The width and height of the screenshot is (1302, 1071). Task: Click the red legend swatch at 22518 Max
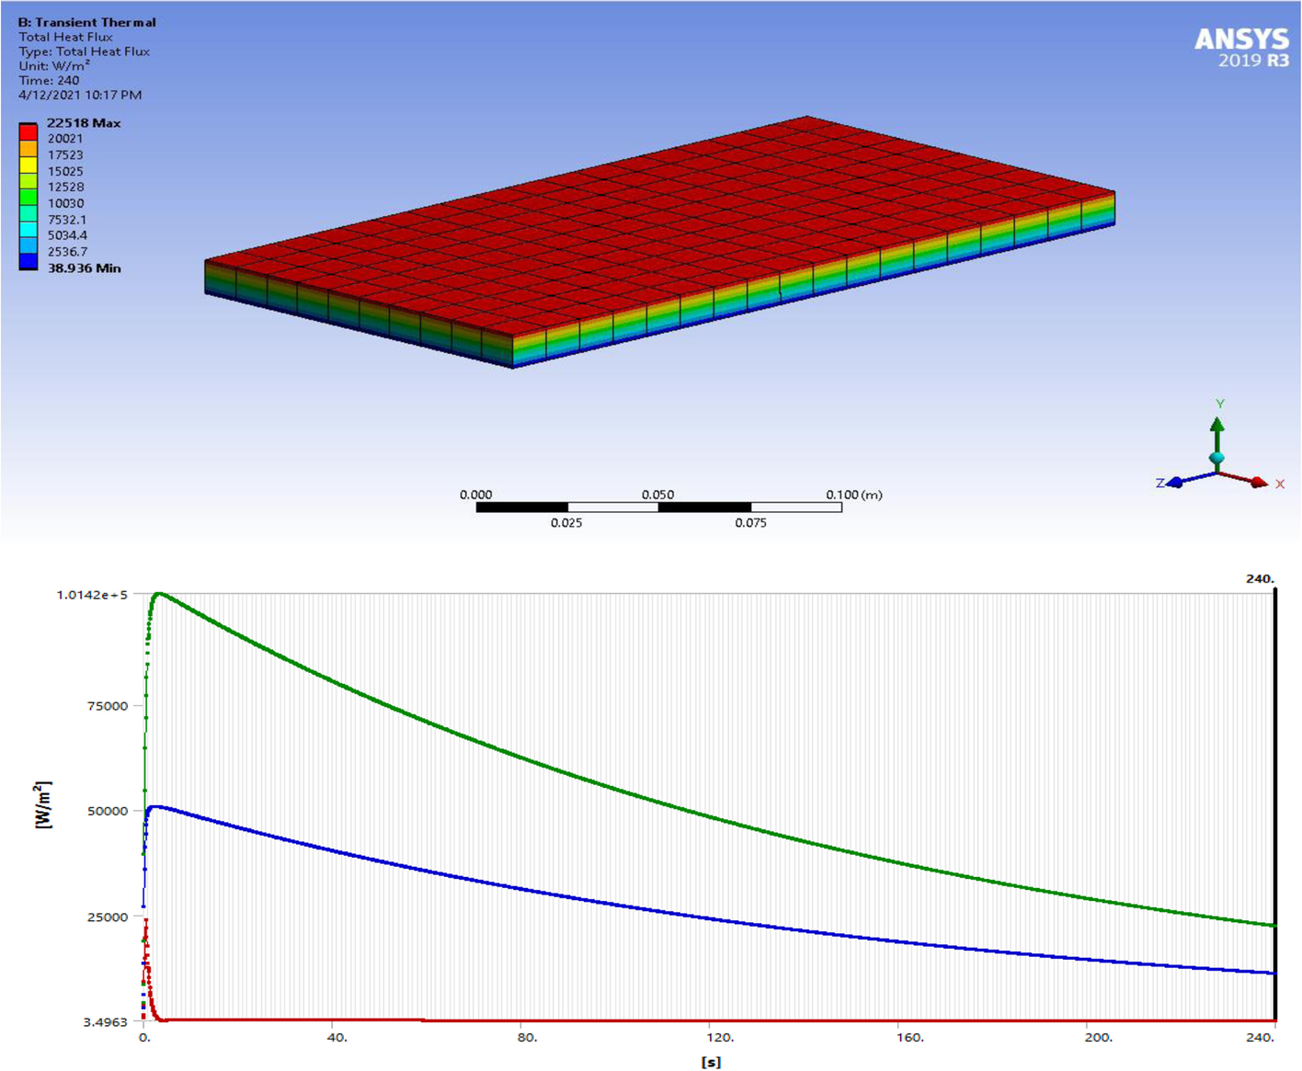(x=29, y=131)
